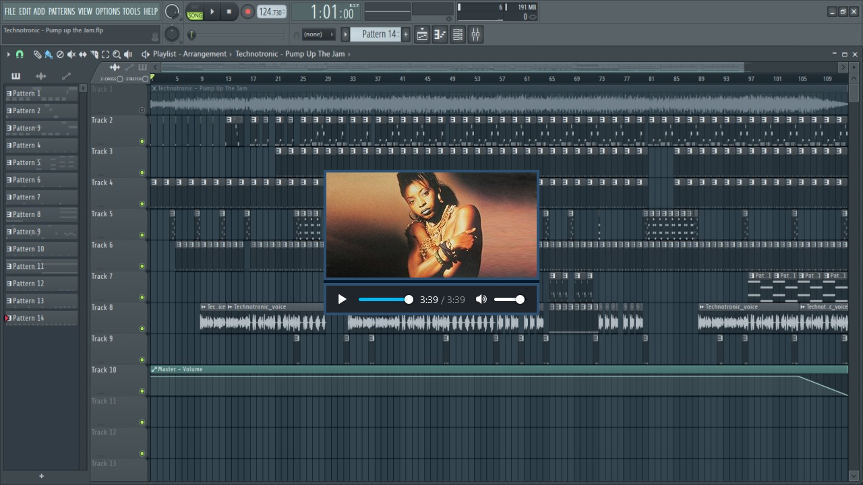Expand the playlist options menu arrow
Viewport: 863px width, 485px height.
click(8, 55)
